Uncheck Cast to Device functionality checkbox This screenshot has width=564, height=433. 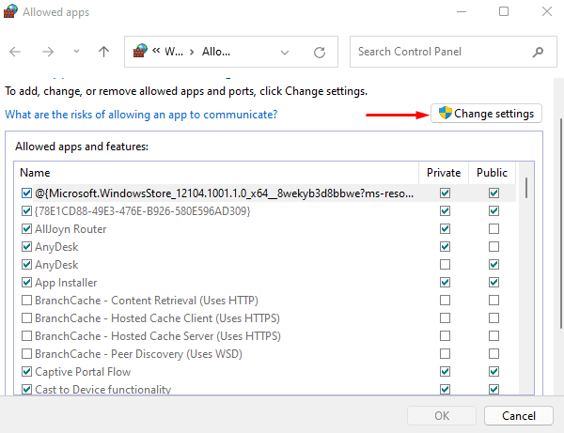[26, 389]
